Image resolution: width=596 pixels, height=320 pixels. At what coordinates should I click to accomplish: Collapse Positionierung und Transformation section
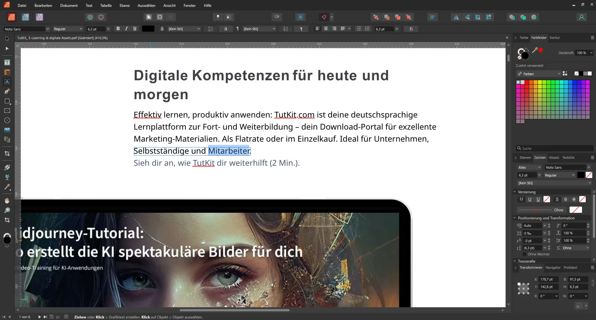pos(515,218)
